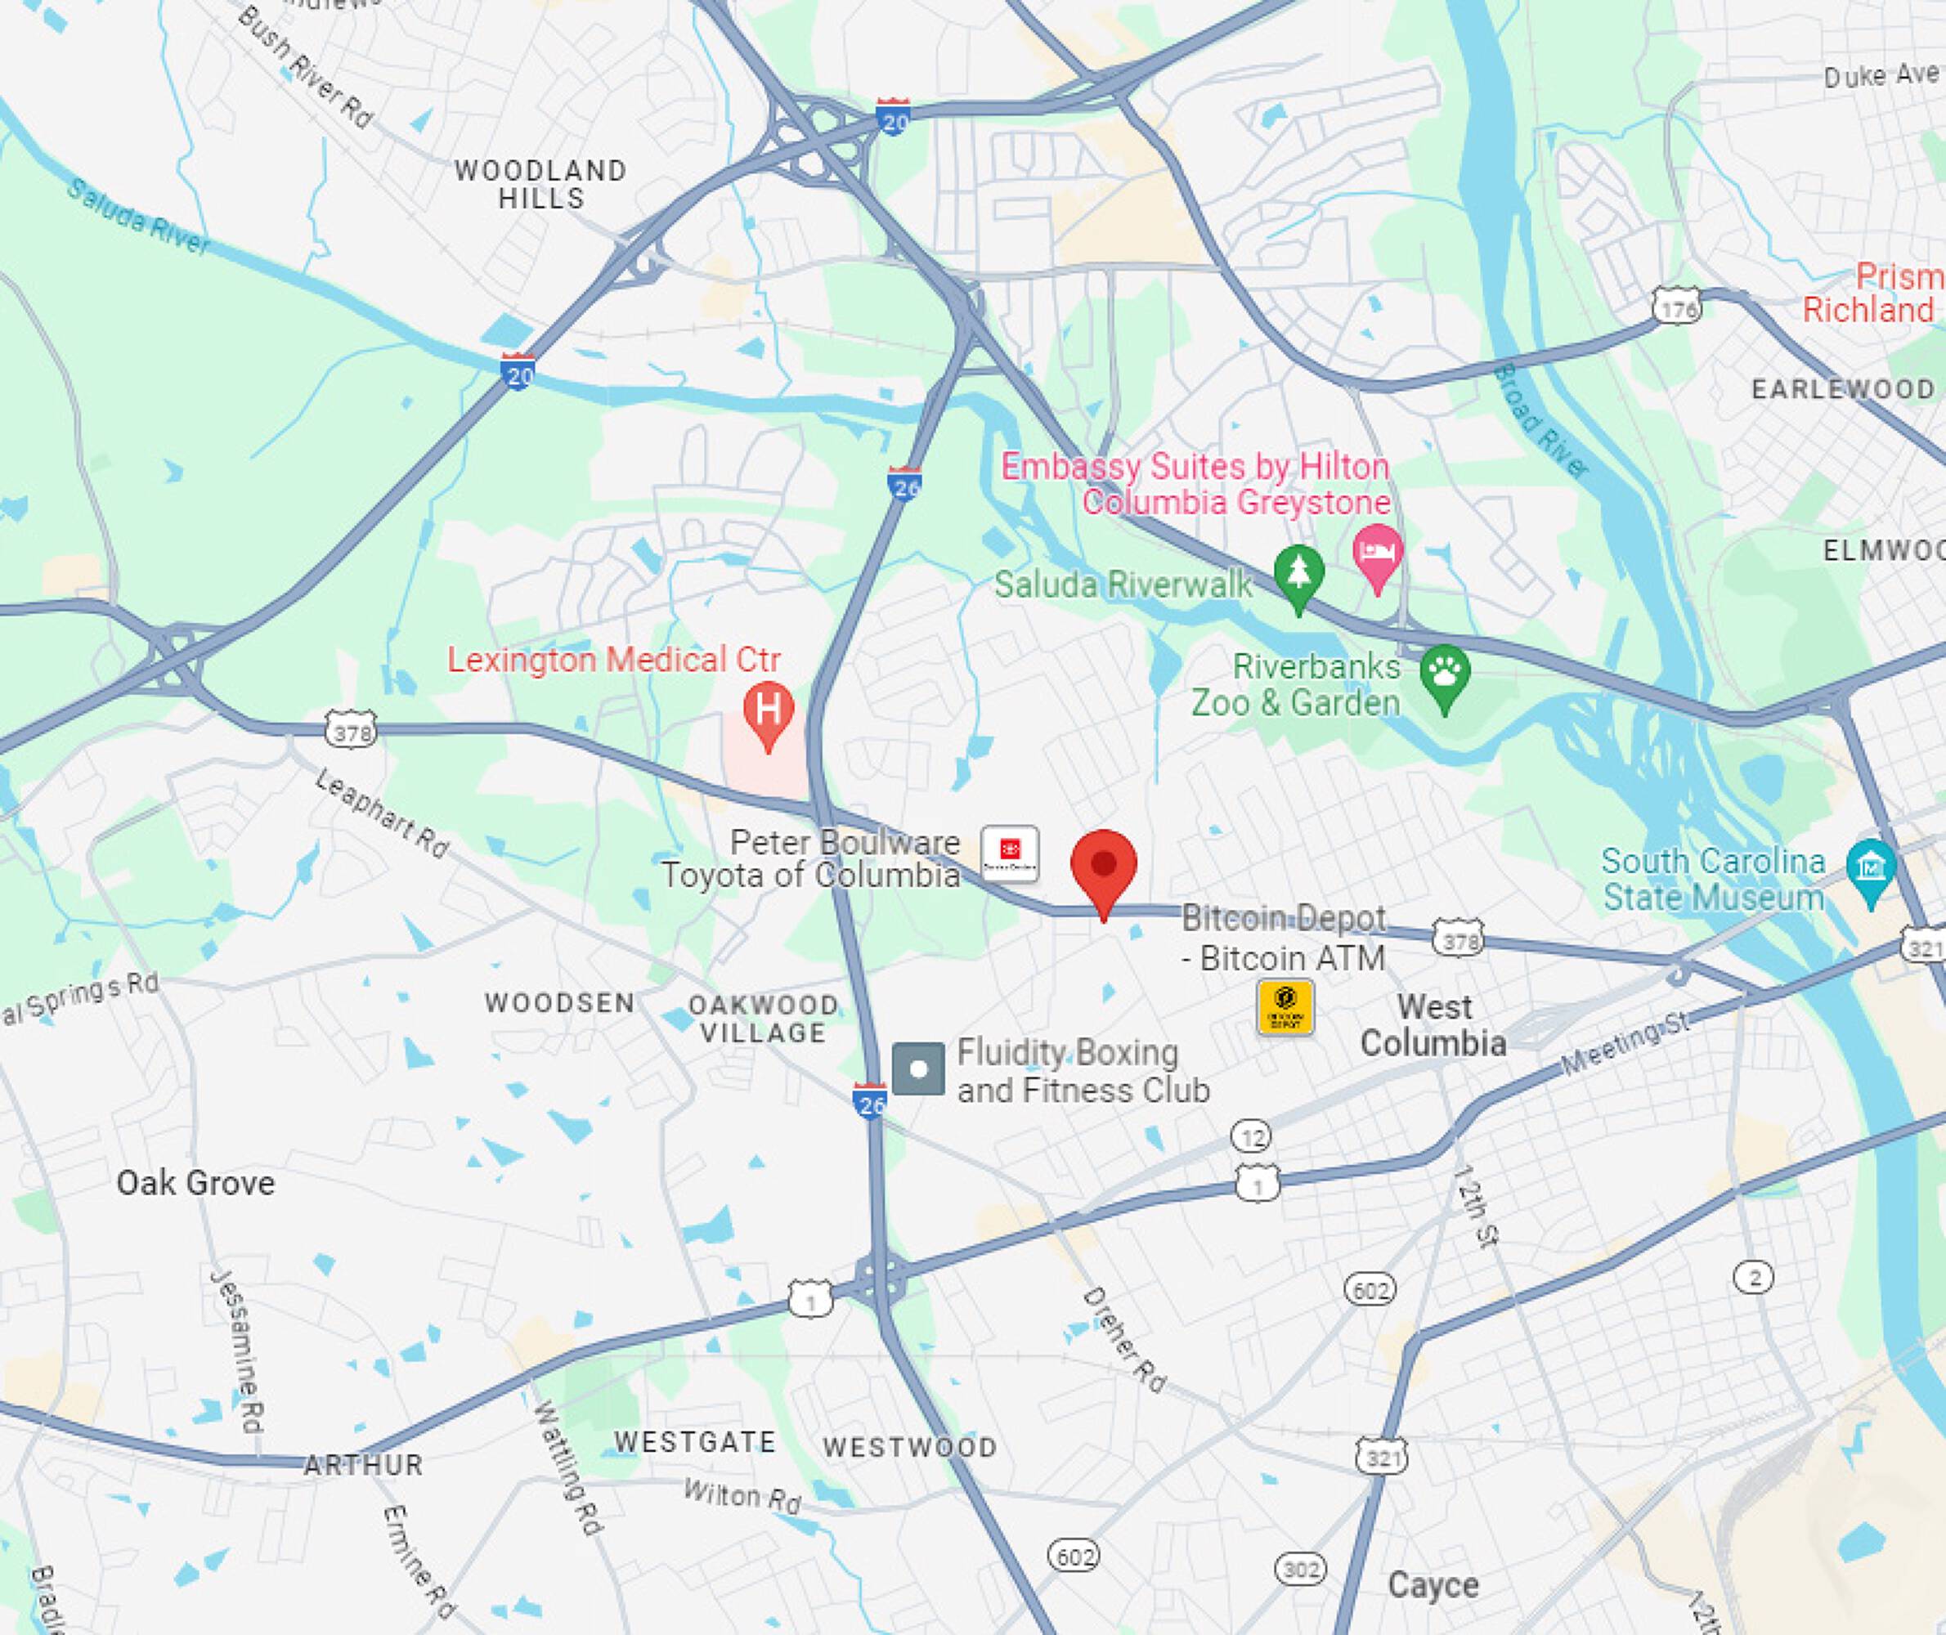Screen dimensions: 1946x1635
Task: Click the US 176 route shield
Action: coord(1677,305)
